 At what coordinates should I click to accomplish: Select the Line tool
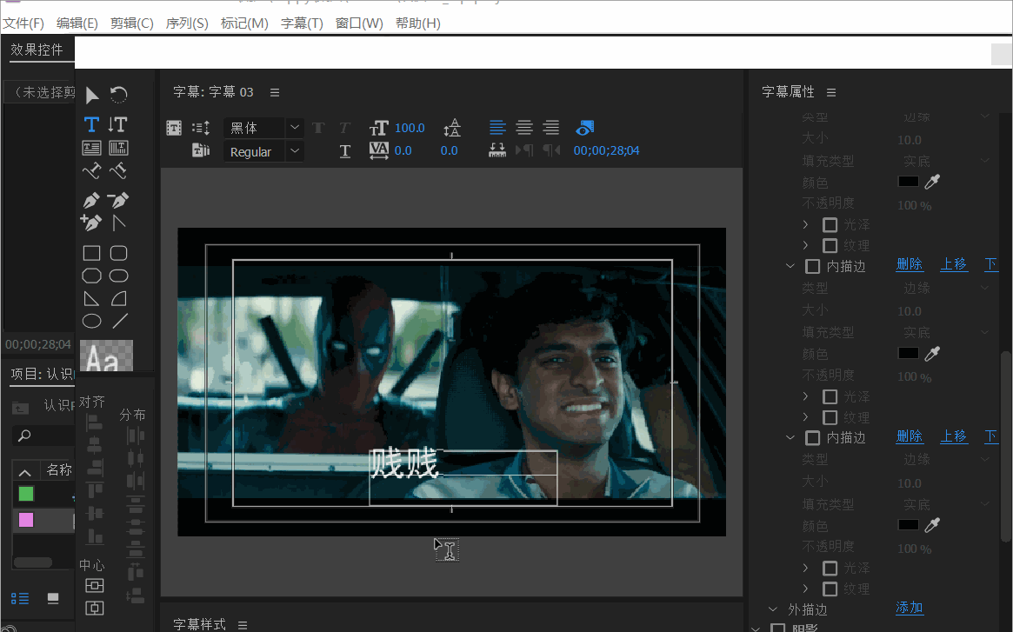119,321
